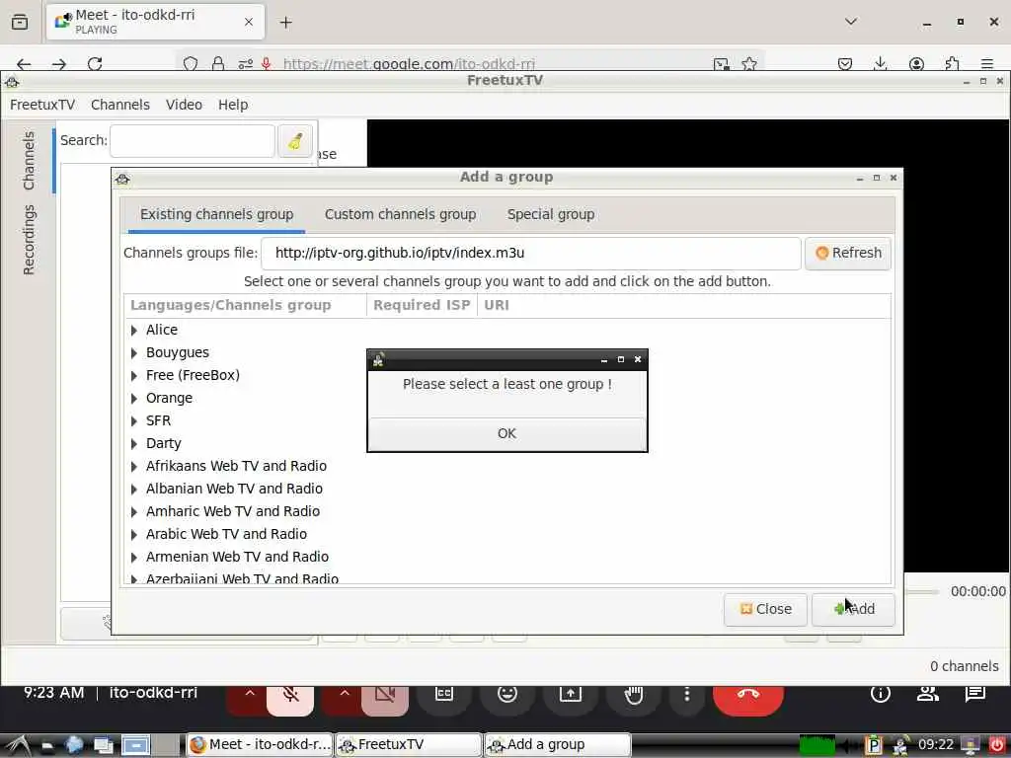Image resolution: width=1011 pixels, height=758 pixels.
Task: Switch to Special group tab
Action: tap(551, 214)
